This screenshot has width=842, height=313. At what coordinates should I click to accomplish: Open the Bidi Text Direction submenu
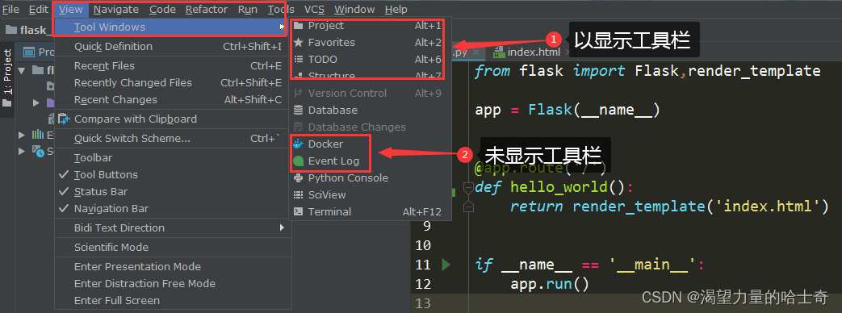(173, 227)
